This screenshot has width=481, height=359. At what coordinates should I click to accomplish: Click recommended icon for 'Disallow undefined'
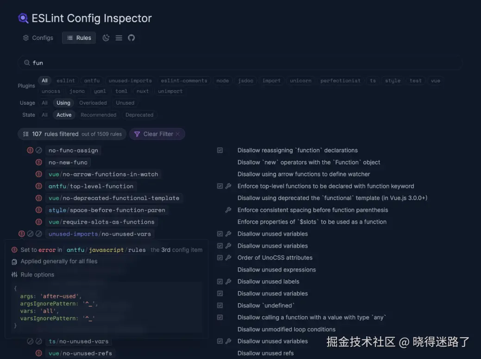click(x=220, y=306)
